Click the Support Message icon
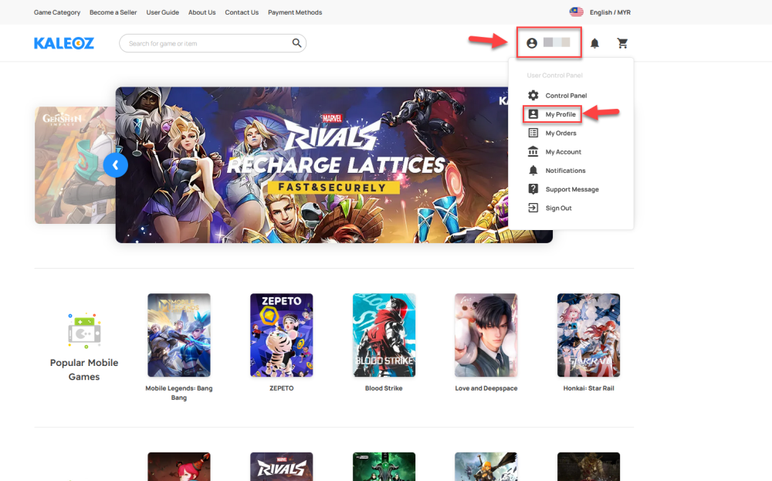The width and height of the screenshot is (772, 481). tap(533, 189)
